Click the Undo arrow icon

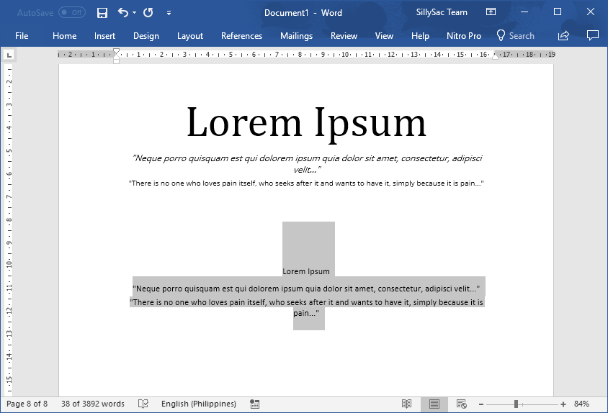point(122,12)
